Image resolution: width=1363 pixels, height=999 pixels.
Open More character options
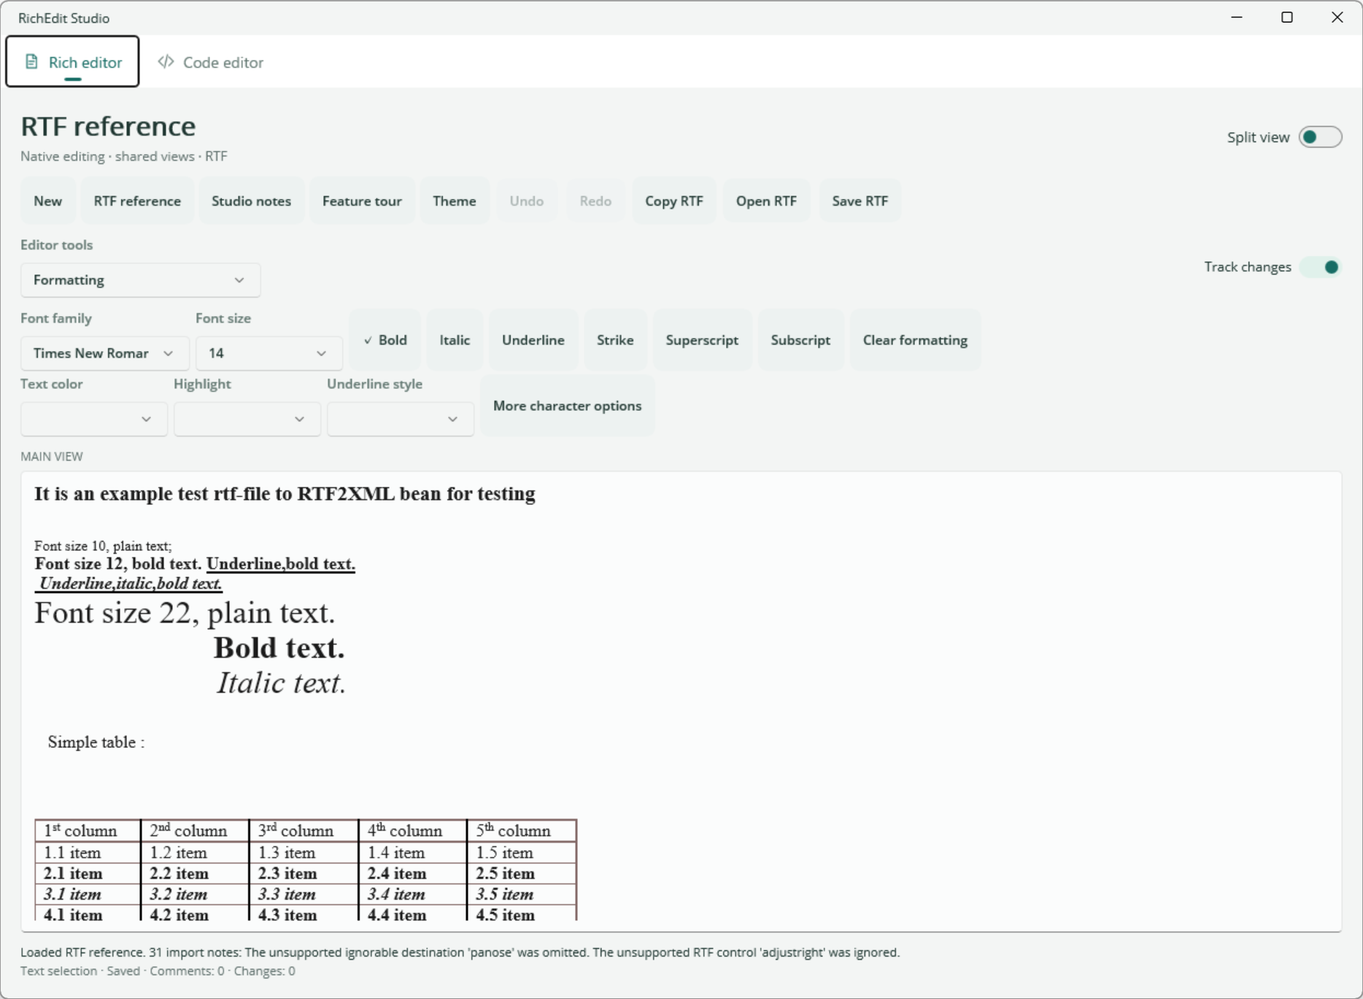coord(568,406)
